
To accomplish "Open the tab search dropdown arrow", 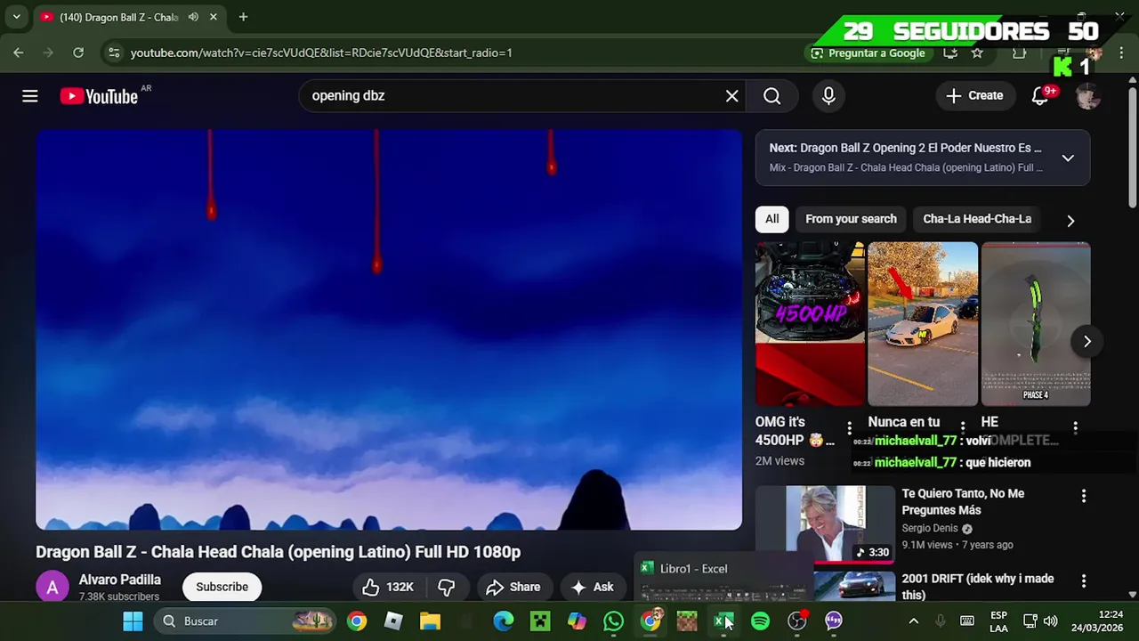I will click(x=16, y=17).
